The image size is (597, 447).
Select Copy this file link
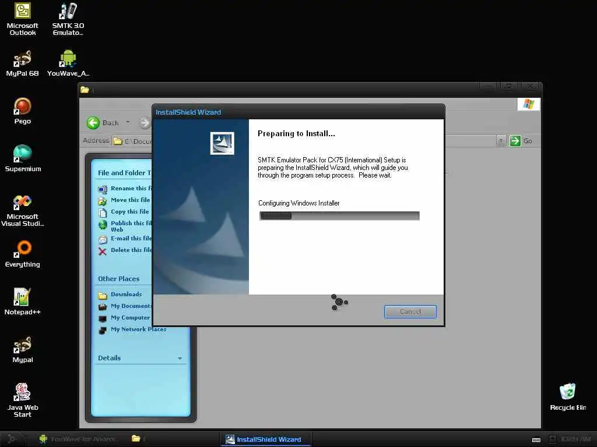[x=129, y=212]
